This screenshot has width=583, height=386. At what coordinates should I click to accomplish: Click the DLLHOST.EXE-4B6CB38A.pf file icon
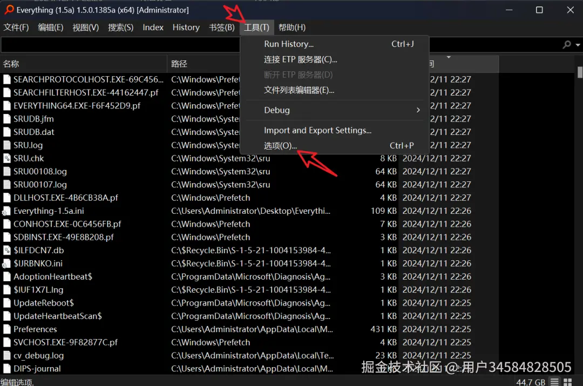(6, 198)
